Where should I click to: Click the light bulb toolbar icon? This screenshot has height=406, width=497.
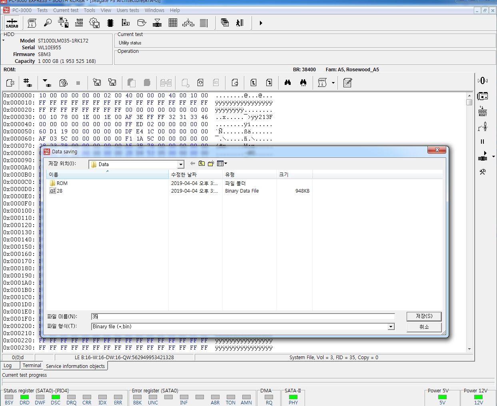click(x=48, y=23)
